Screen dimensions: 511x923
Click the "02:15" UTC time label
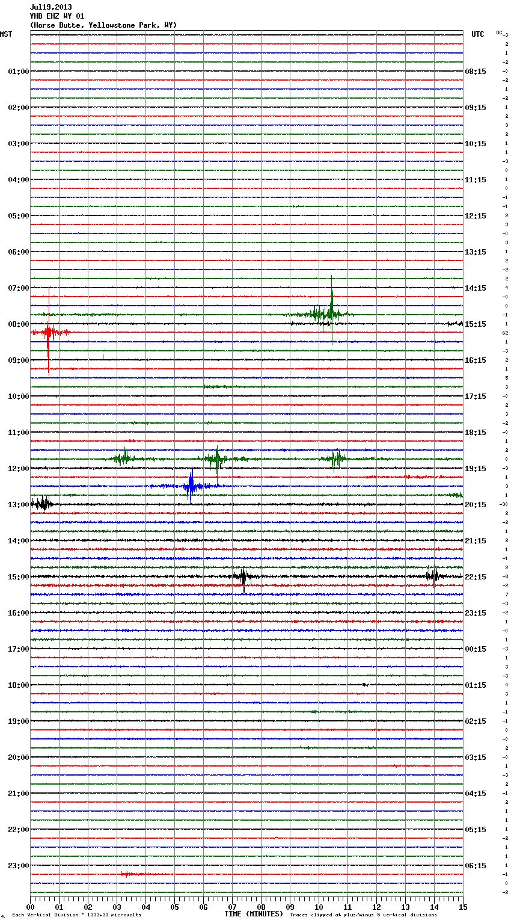(476, 721)
